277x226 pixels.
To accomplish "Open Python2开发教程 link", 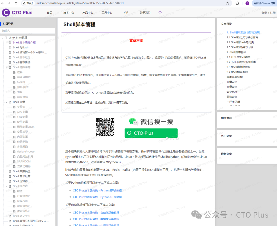I will (97, 191).
